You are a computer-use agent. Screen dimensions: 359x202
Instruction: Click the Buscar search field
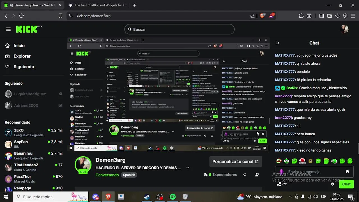[x=179, y=29]
